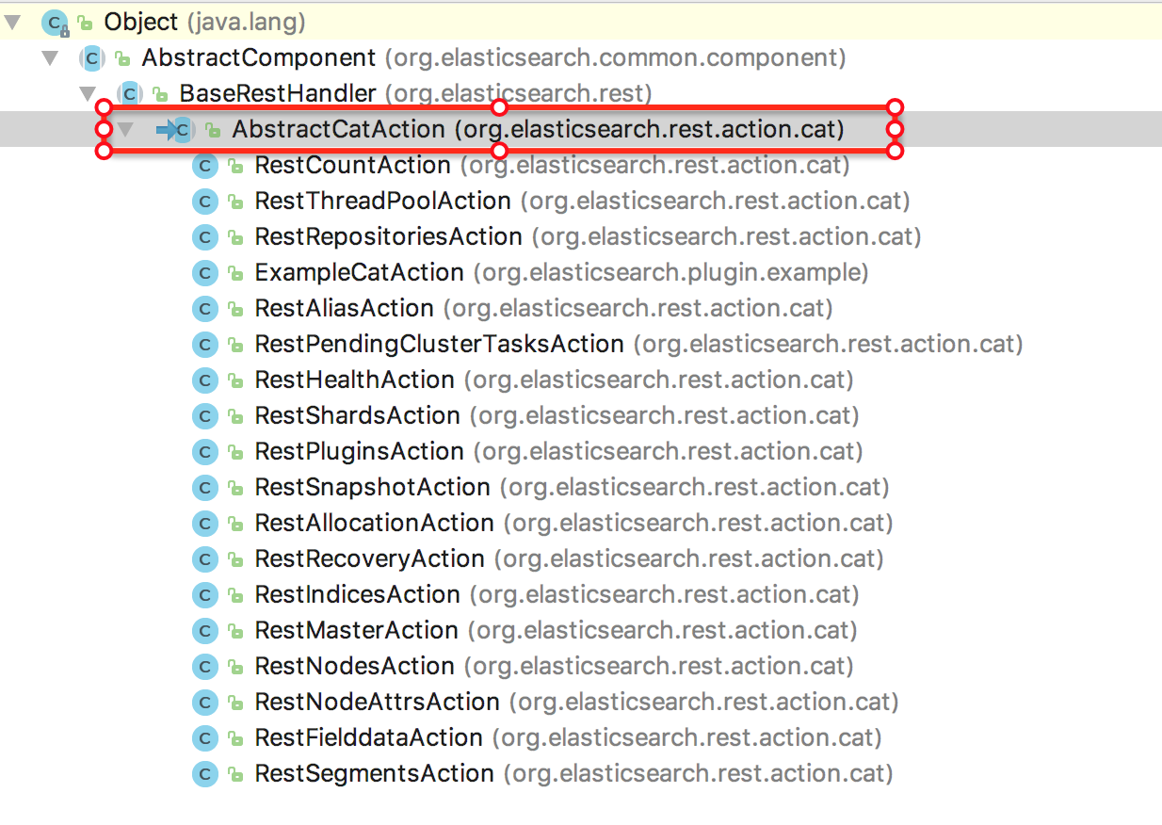Click the public access icon beside RestHealthAction
The height and width of the screenshot is (825, 1162).
pyautogui.click(x=234, y=381)
